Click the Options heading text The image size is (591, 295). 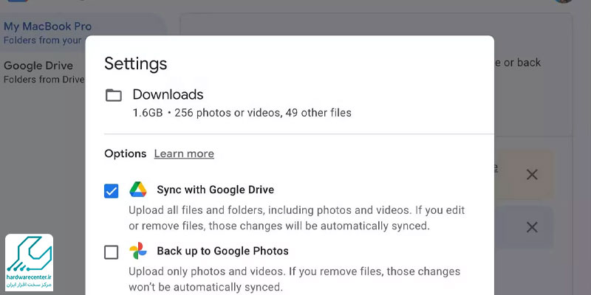126,153
